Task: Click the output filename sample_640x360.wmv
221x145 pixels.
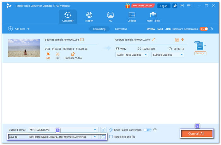Action: coord(137,40)
